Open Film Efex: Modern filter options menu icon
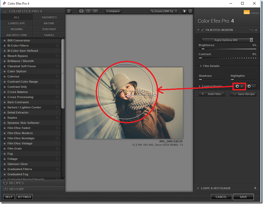 click(252, 30)
